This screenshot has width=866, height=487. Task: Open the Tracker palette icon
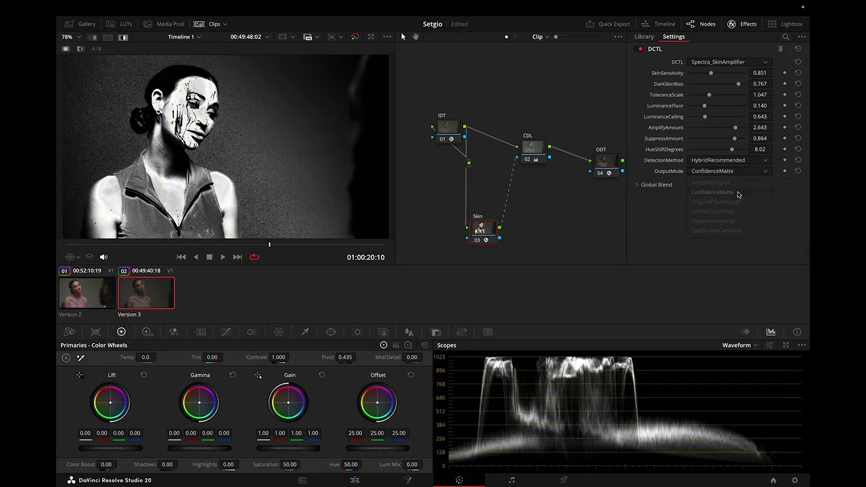[357, 332]
